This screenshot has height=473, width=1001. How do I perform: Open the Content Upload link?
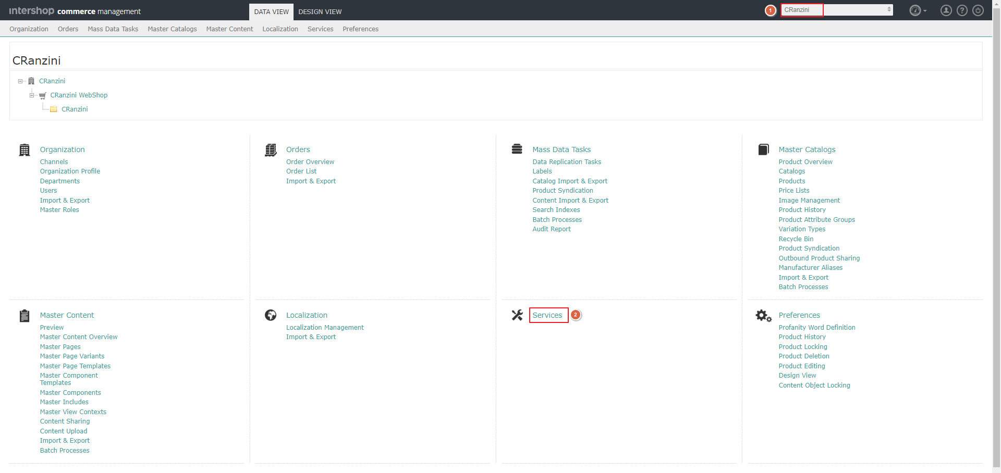point(64,431)
